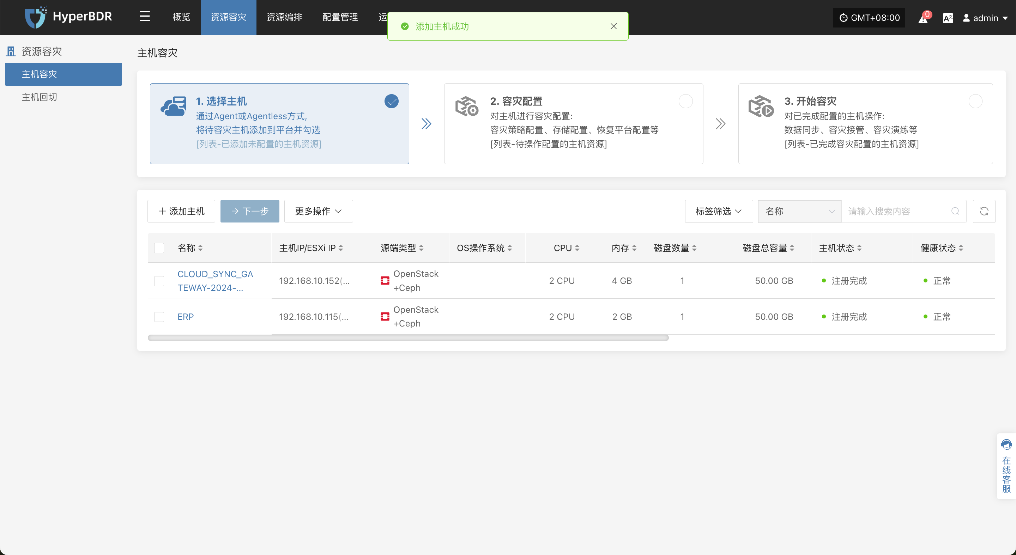Viewport: 1016px width, 555px height.
Task: Sort by 主机IP/ESXi IP column
Action: click(341, 248)
